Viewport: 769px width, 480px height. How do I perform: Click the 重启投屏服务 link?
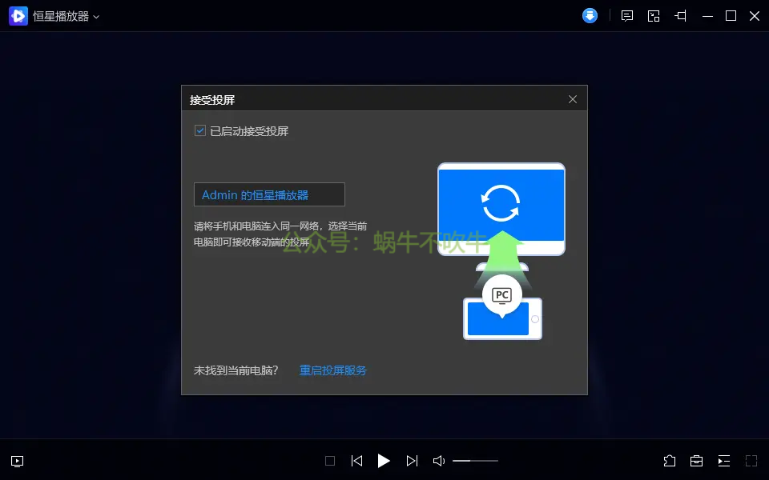(332, 370)
